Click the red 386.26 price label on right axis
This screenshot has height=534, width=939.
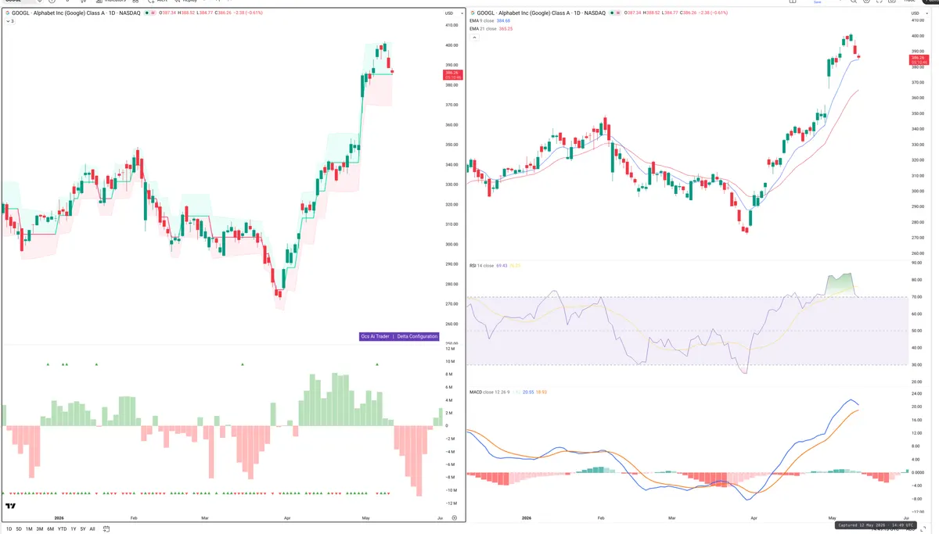[x=919, y=59]
